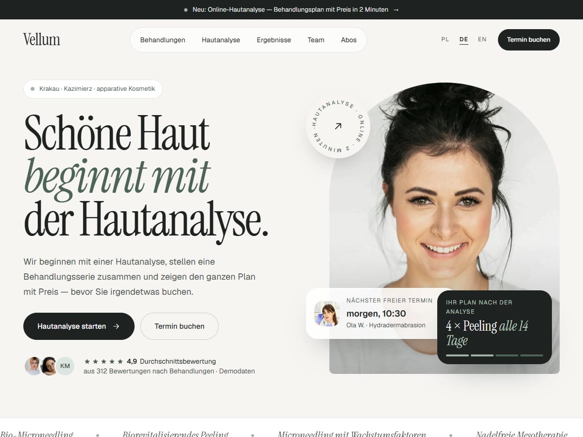Click the arrow inside Hautanalyse starten button
This screenshot has width=583, height=437.
(x=116, y=326)
